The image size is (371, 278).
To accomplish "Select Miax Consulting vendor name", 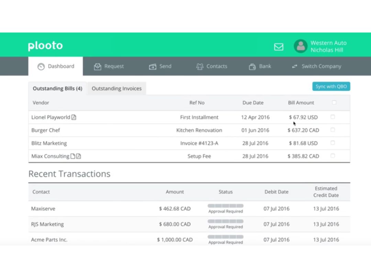I will coord(50,156).
